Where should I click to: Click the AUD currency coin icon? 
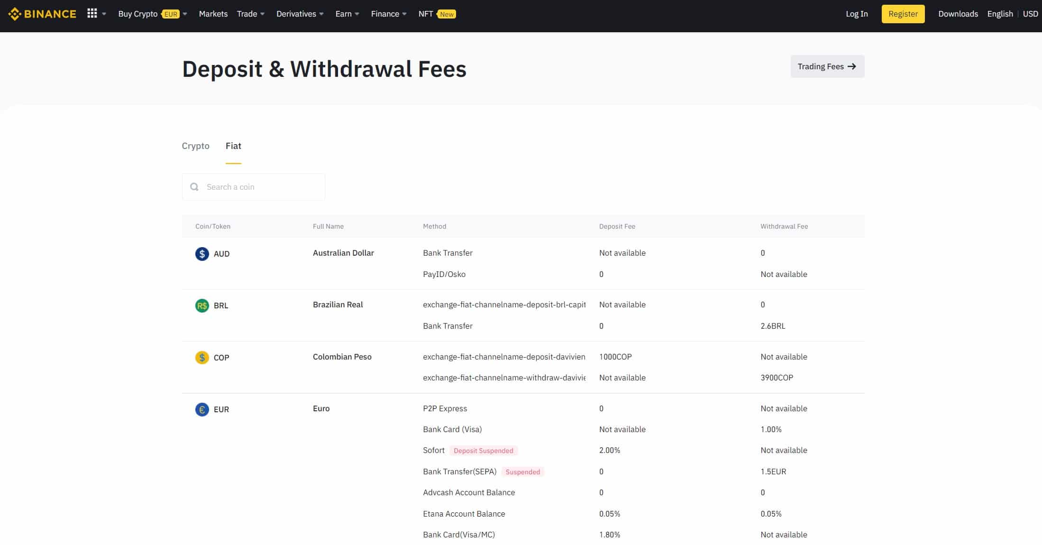(x=202, y=254)
